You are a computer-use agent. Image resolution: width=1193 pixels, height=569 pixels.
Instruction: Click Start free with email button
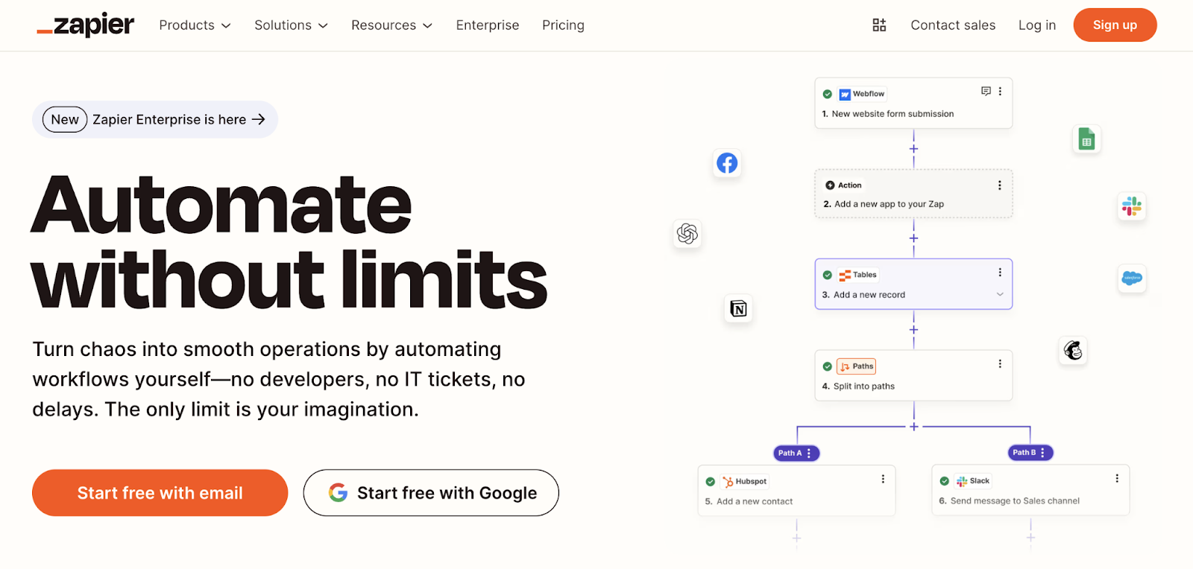(160, 493)
